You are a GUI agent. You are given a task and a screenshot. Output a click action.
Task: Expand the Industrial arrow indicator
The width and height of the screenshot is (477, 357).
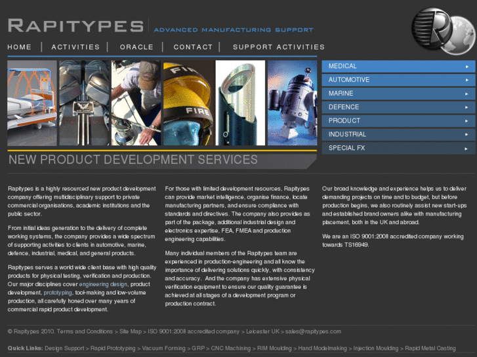[x=467, y=134]
